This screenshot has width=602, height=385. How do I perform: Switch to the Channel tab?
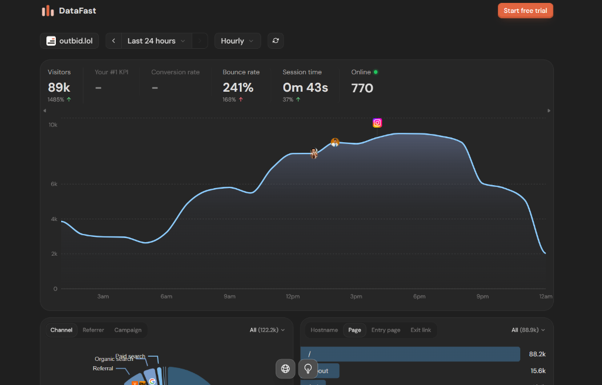coord(61,330)
